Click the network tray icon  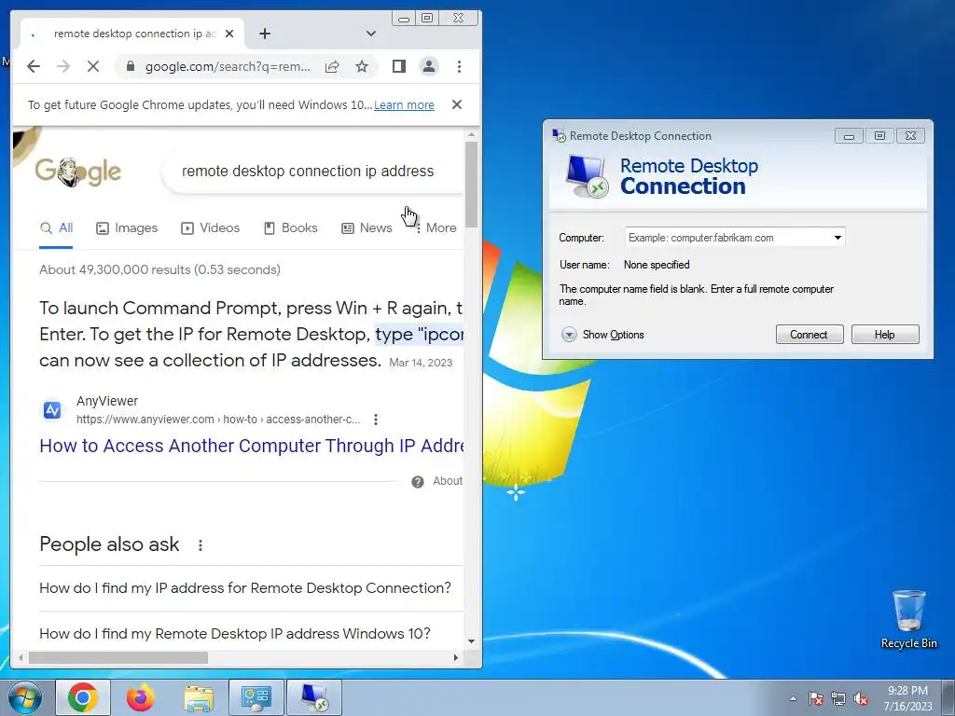(x=838, y=698)
